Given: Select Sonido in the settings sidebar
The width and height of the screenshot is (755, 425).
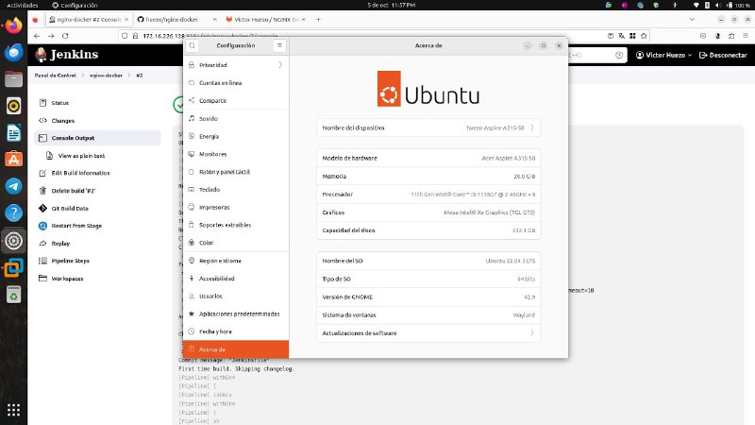Looking at the screenshot, I should 236,119.
